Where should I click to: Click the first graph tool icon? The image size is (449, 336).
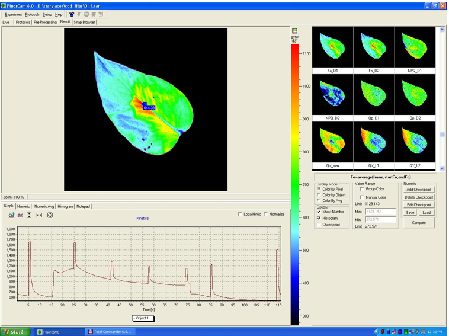point(11,215)
